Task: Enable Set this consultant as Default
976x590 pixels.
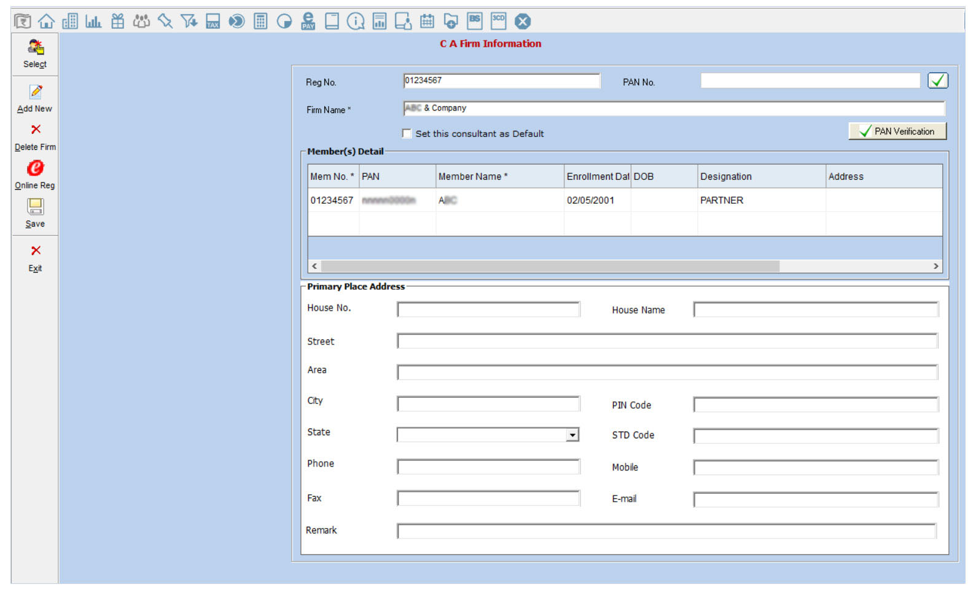Action: tap(407, 134)
